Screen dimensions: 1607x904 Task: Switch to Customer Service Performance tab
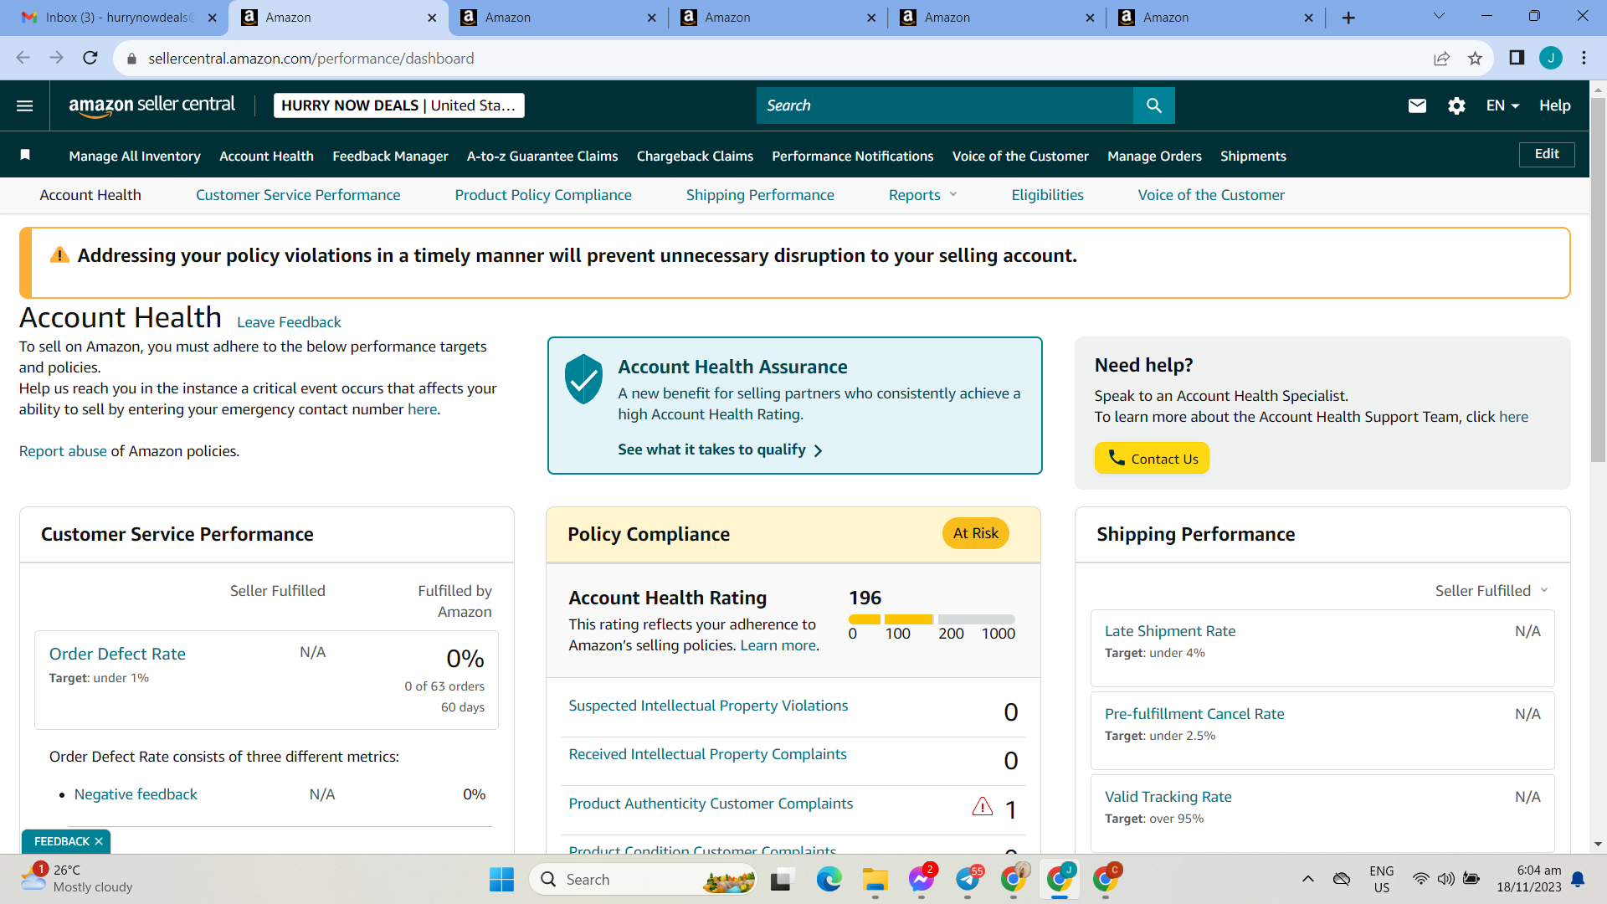(298, 195)
